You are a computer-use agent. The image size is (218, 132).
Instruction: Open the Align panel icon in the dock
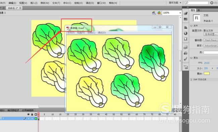coord(185,28)
